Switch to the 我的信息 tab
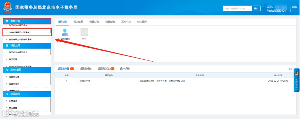This screenshot has width=300, height=119. tap(78, 22)
